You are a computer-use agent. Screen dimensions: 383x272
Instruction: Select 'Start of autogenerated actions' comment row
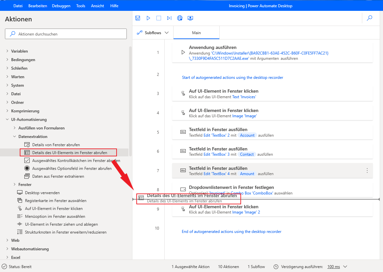click(x=232, y=78)
